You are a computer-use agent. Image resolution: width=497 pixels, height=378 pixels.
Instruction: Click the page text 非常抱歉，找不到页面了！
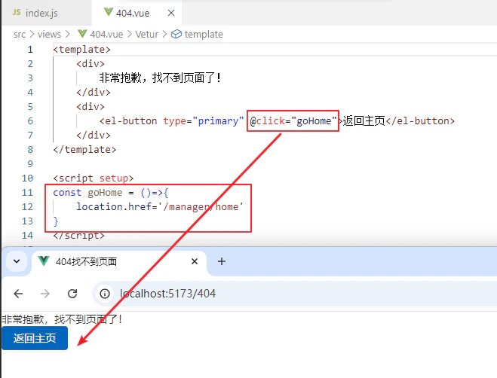pos(63,319)
